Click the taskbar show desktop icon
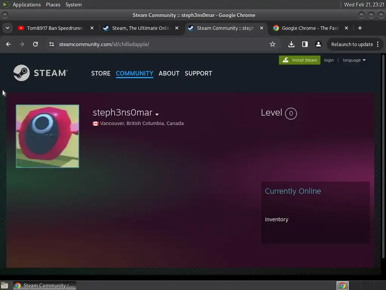This screenshot has height=290, width=386. (5, 285)
